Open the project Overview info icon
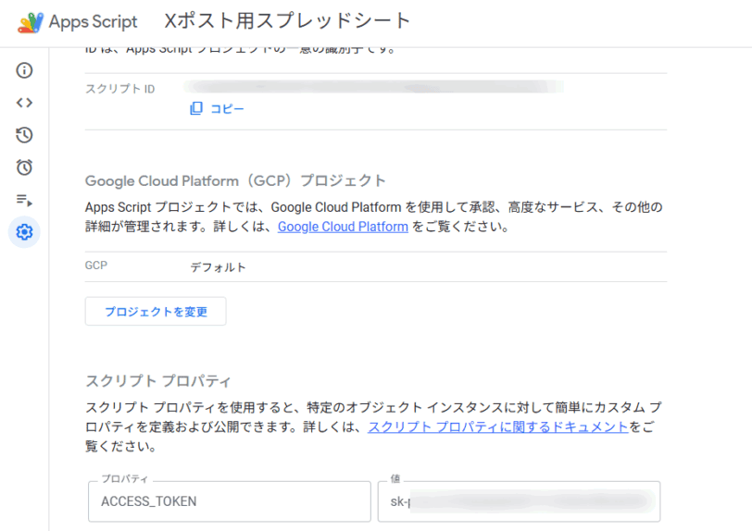 point(24,70)
